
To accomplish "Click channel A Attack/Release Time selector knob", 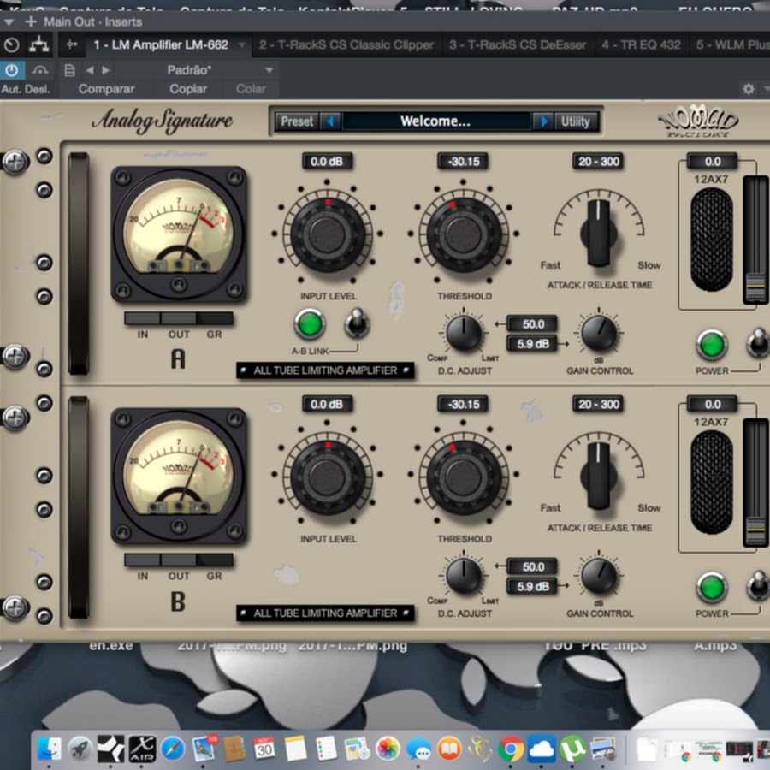I will coord(599,232).
